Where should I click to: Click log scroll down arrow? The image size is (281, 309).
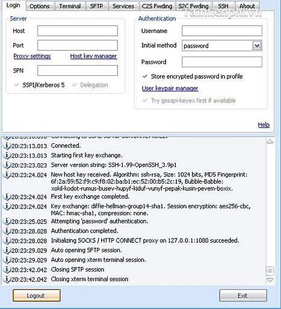(x=270, y=280)
